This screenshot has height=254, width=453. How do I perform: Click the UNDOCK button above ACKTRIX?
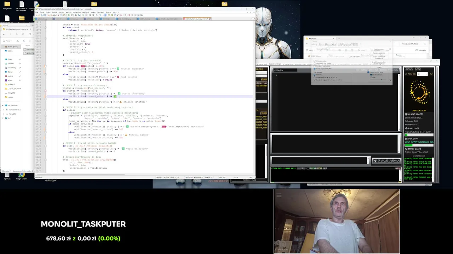click(409, 69)
